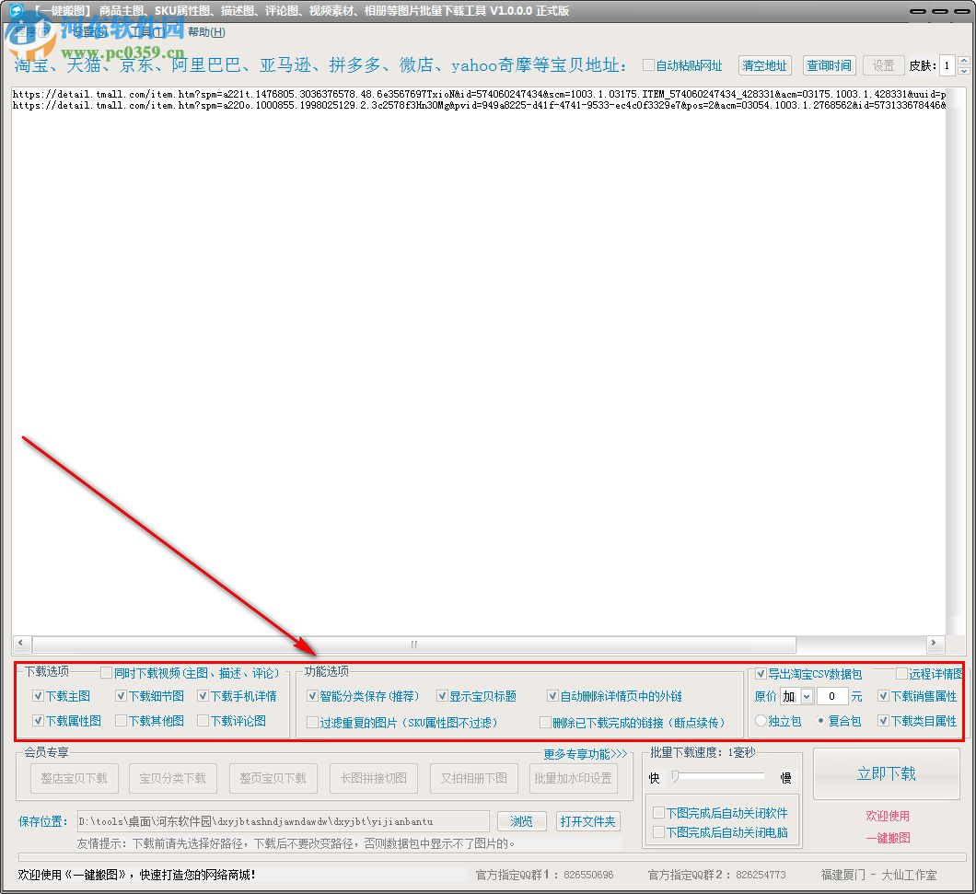The height and width of the screenshot is (894, 976).
Task: Click the 整页宝贝下载 button
Action: point(273,778)
